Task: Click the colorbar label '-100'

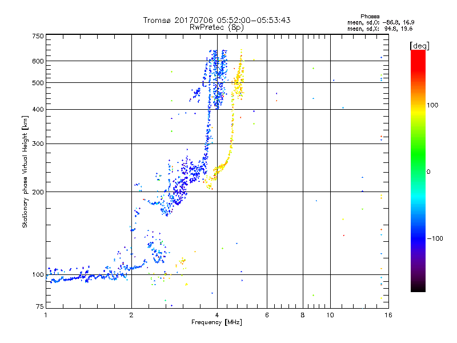Action: tap(435, 238)
